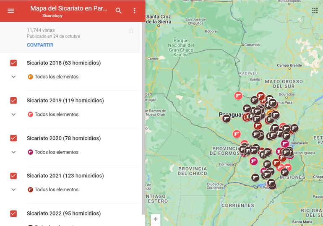
Task: Open the Google apps grid icon
Action: coord(315,10)
